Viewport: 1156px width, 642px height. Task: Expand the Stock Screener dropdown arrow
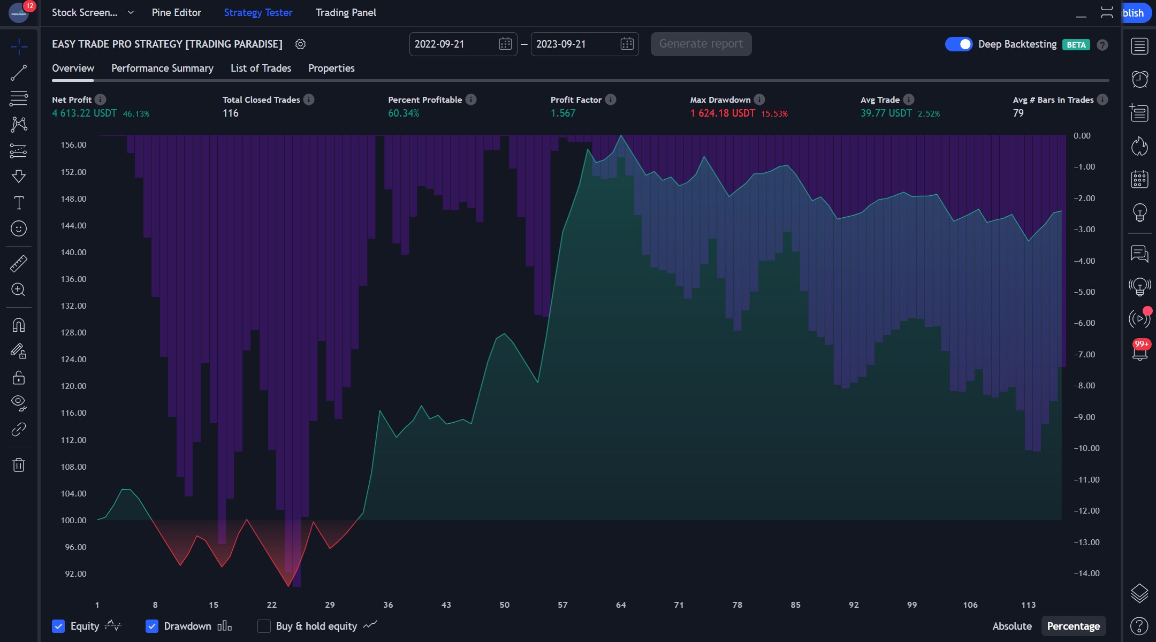pyautogui.click(x=131, y=12)
